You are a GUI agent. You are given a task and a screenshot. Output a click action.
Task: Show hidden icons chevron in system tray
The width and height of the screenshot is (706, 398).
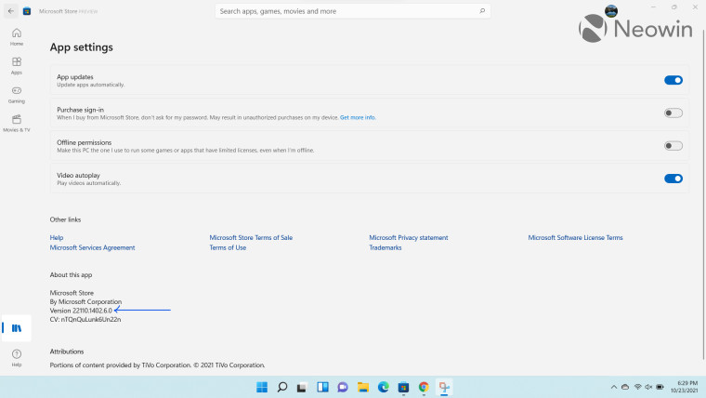(614, 387)
